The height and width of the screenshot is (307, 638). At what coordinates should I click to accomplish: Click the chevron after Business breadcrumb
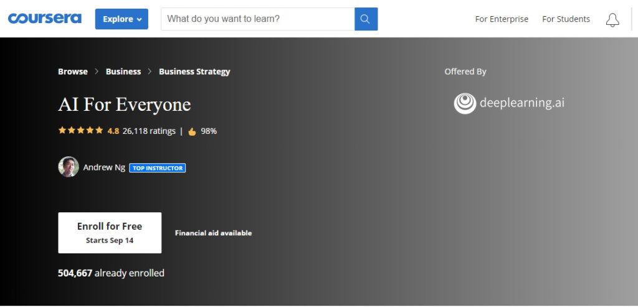pyautogui.click(x=150, y=72)
